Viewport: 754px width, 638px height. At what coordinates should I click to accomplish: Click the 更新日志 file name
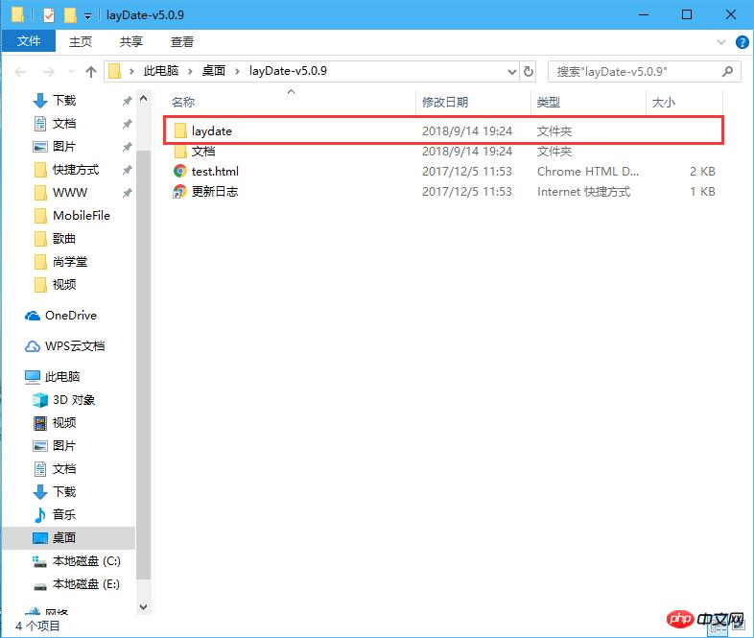(215, 191)
